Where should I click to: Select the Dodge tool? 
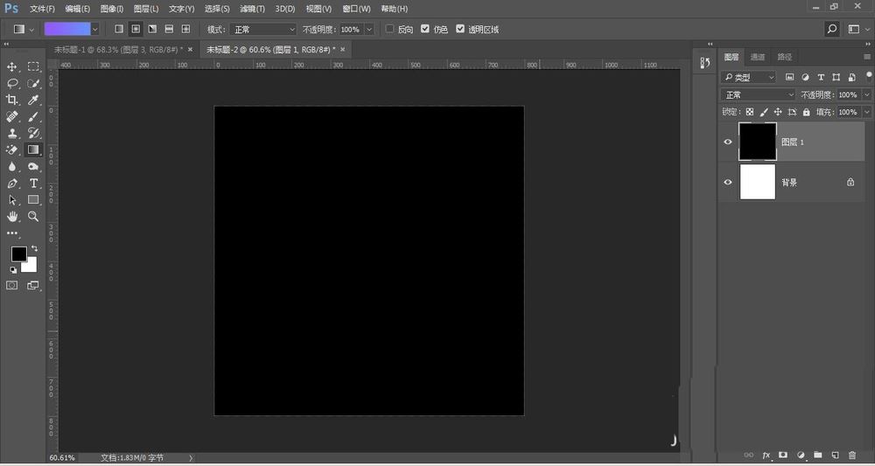pos(33,167)
